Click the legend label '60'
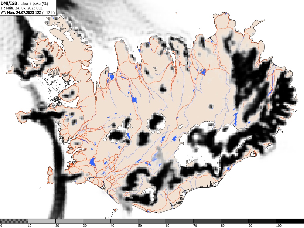This screenshot has width=304, height=228. [x=168, y=226]
